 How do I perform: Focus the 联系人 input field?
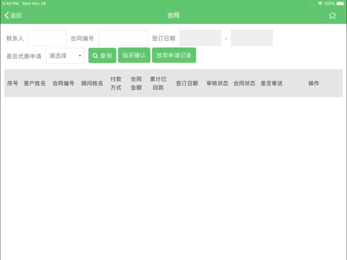click(47, 38)
